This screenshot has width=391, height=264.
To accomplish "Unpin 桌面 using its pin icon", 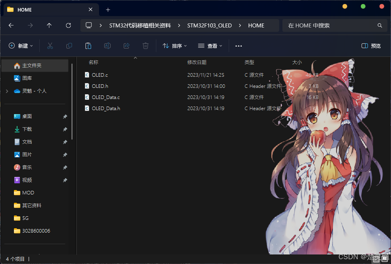I will point(65,116).
